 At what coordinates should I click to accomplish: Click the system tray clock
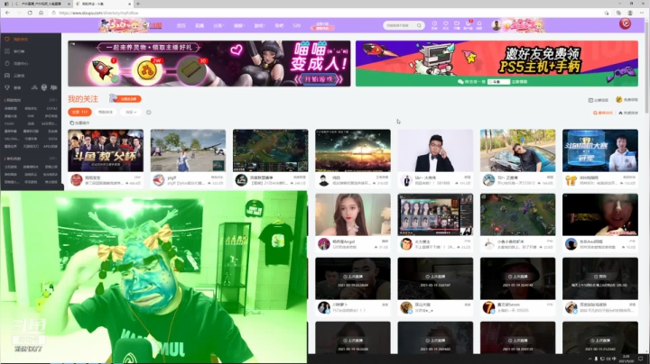point(628,359)
